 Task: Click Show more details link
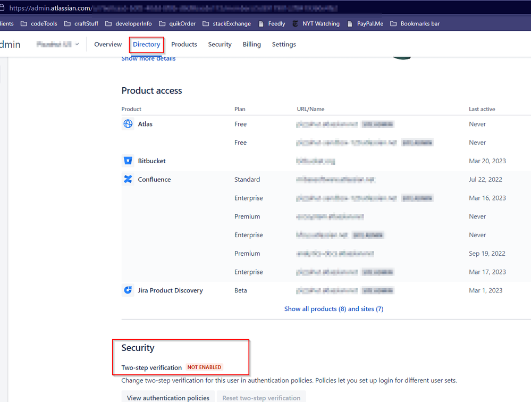pos(148,58)
